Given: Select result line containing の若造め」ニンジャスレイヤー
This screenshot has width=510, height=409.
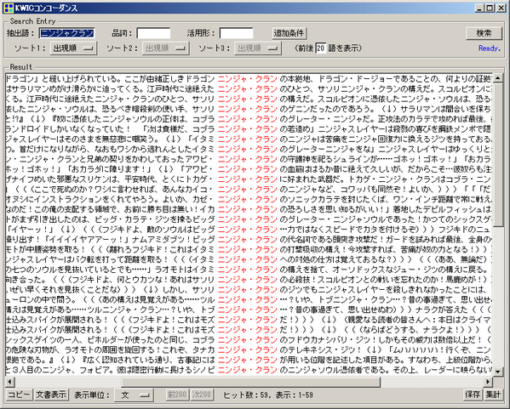Looking at the screenshot, I should pyautogui.click(x=249, y=129).
